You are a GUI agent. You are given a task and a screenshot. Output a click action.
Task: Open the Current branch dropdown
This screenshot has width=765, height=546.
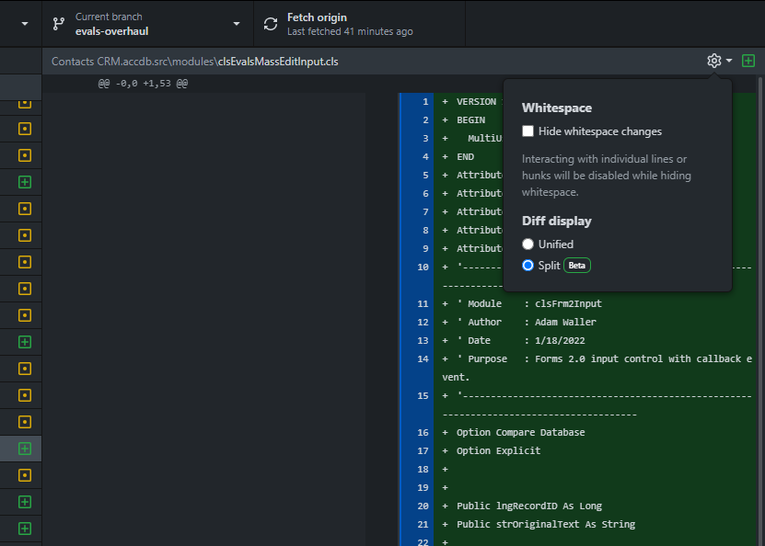147,23
